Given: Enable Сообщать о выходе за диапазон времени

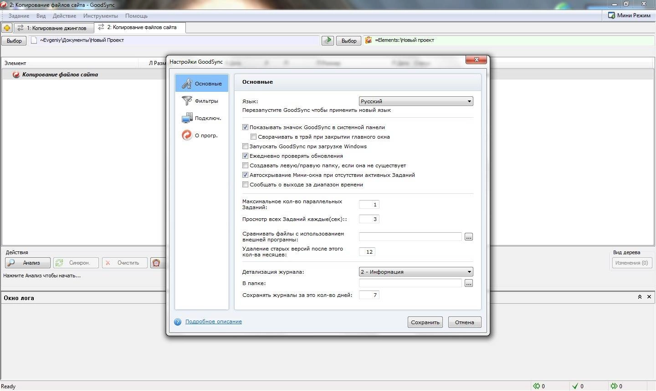Looking at the screenshot, I should click(245, 185).
